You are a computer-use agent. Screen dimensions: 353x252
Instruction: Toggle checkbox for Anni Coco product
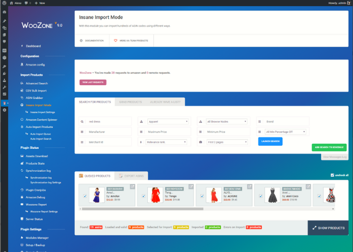[261, 196]
